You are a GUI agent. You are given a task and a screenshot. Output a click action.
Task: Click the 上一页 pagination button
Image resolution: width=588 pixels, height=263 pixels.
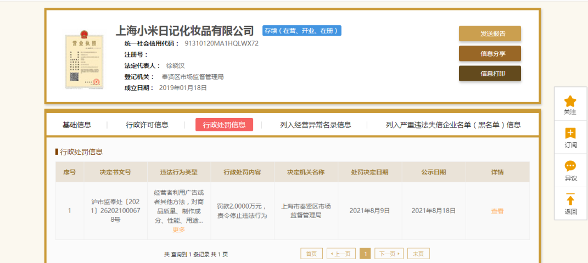tap(341, 254)
